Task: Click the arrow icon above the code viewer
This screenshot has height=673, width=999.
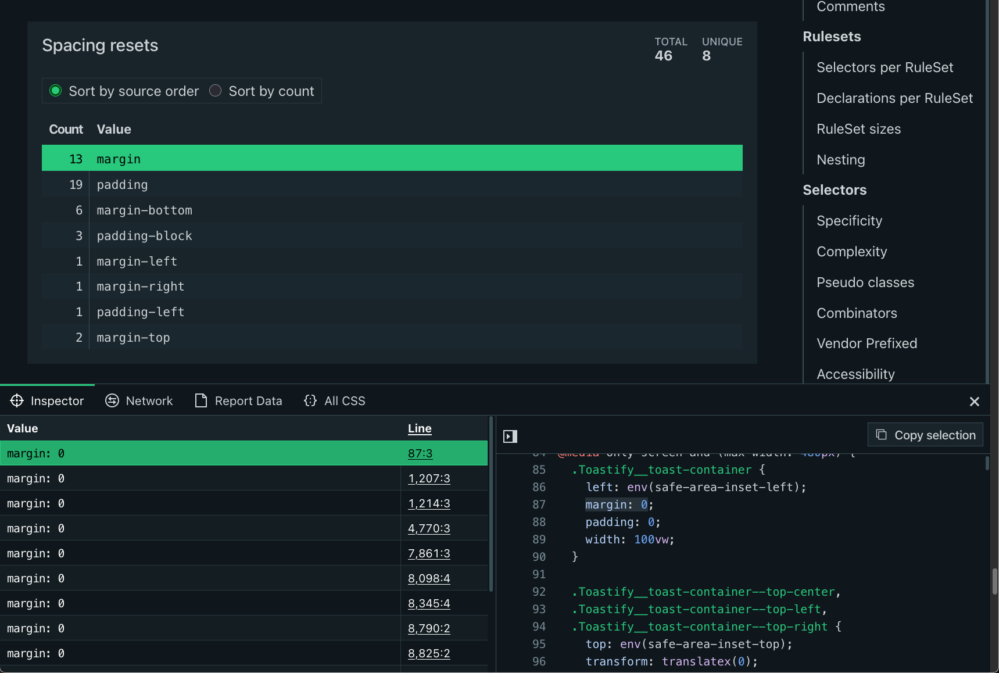Action: 510,436
